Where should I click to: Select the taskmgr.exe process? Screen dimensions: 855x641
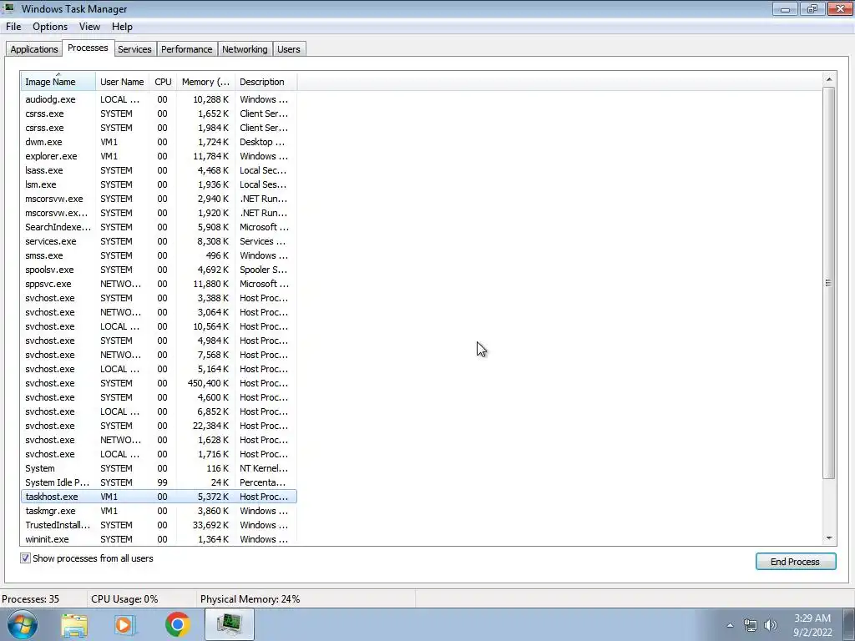coord(159,511)
